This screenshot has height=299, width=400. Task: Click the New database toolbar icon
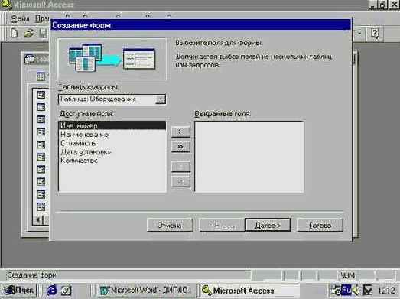(x=15, y=33)
